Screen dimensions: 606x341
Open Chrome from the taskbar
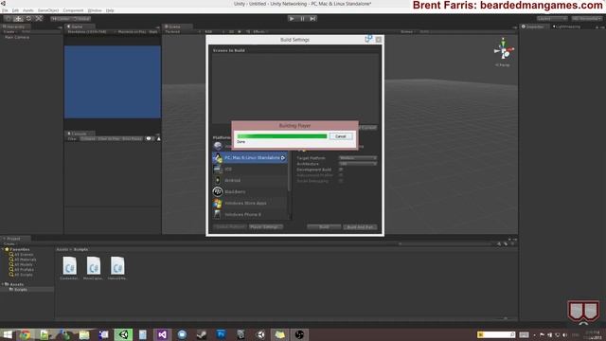[26, 334]
